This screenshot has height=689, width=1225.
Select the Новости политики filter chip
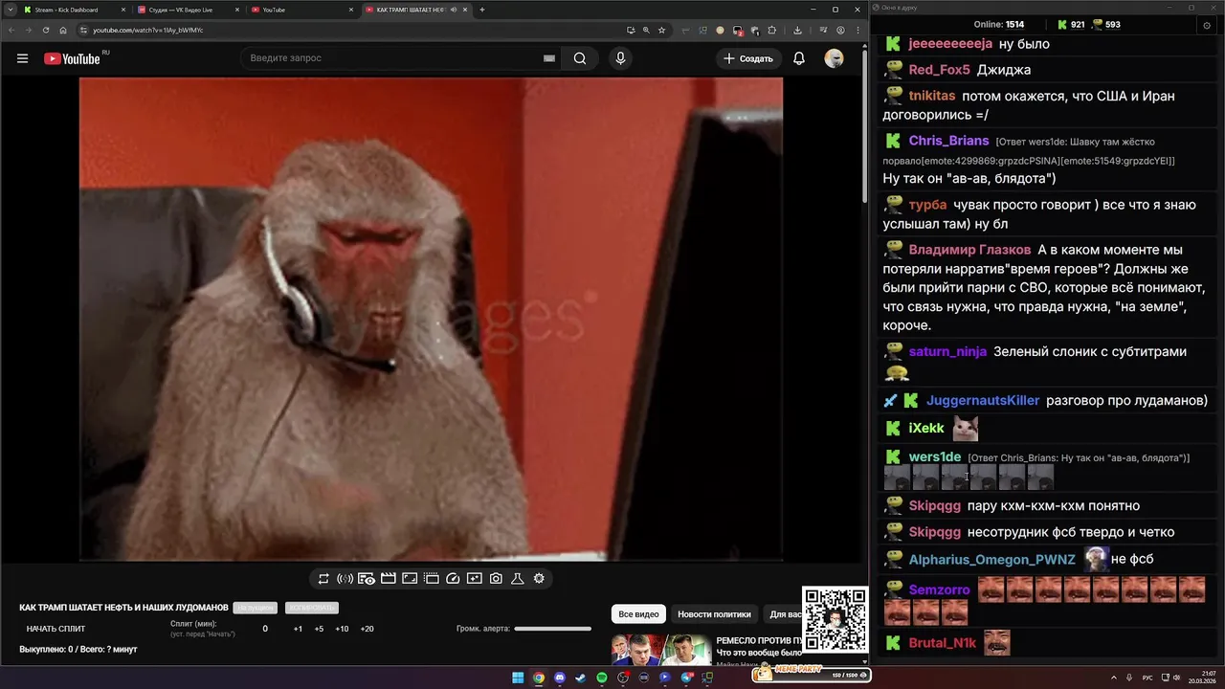pos(714,614)
